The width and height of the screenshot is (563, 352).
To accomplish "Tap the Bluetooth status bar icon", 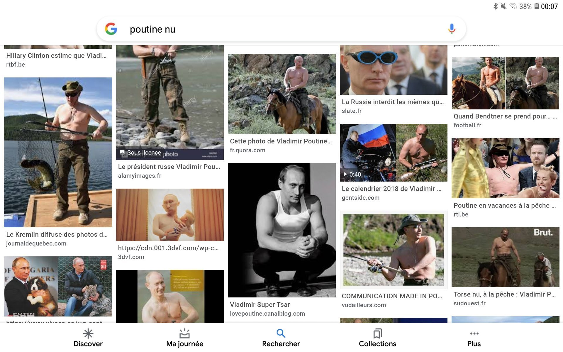I will click(496, 6).
